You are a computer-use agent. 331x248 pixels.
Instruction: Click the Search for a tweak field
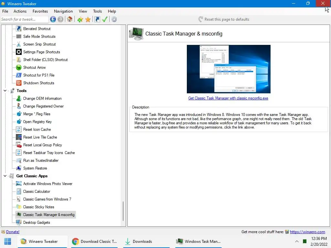(x=24, y=19)
